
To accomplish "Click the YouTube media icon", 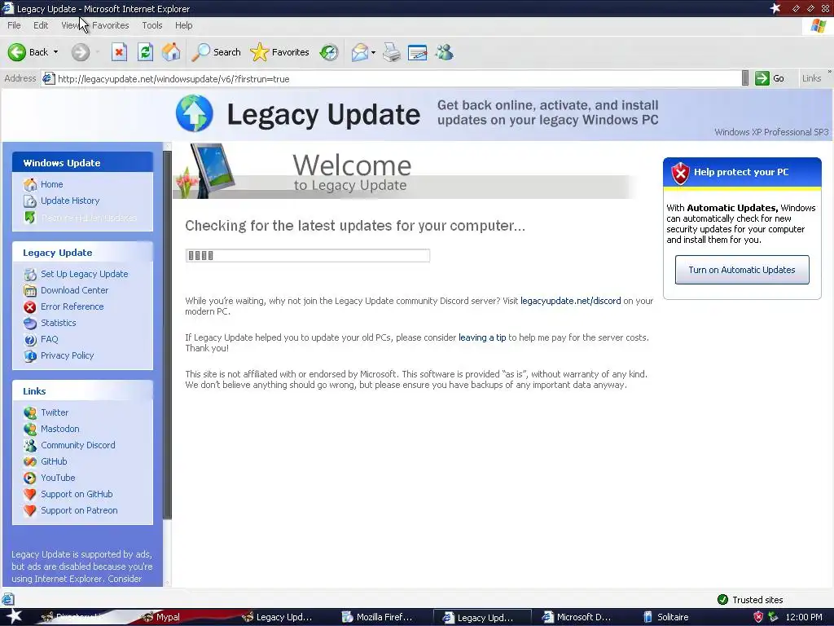I will click(30, 478).
